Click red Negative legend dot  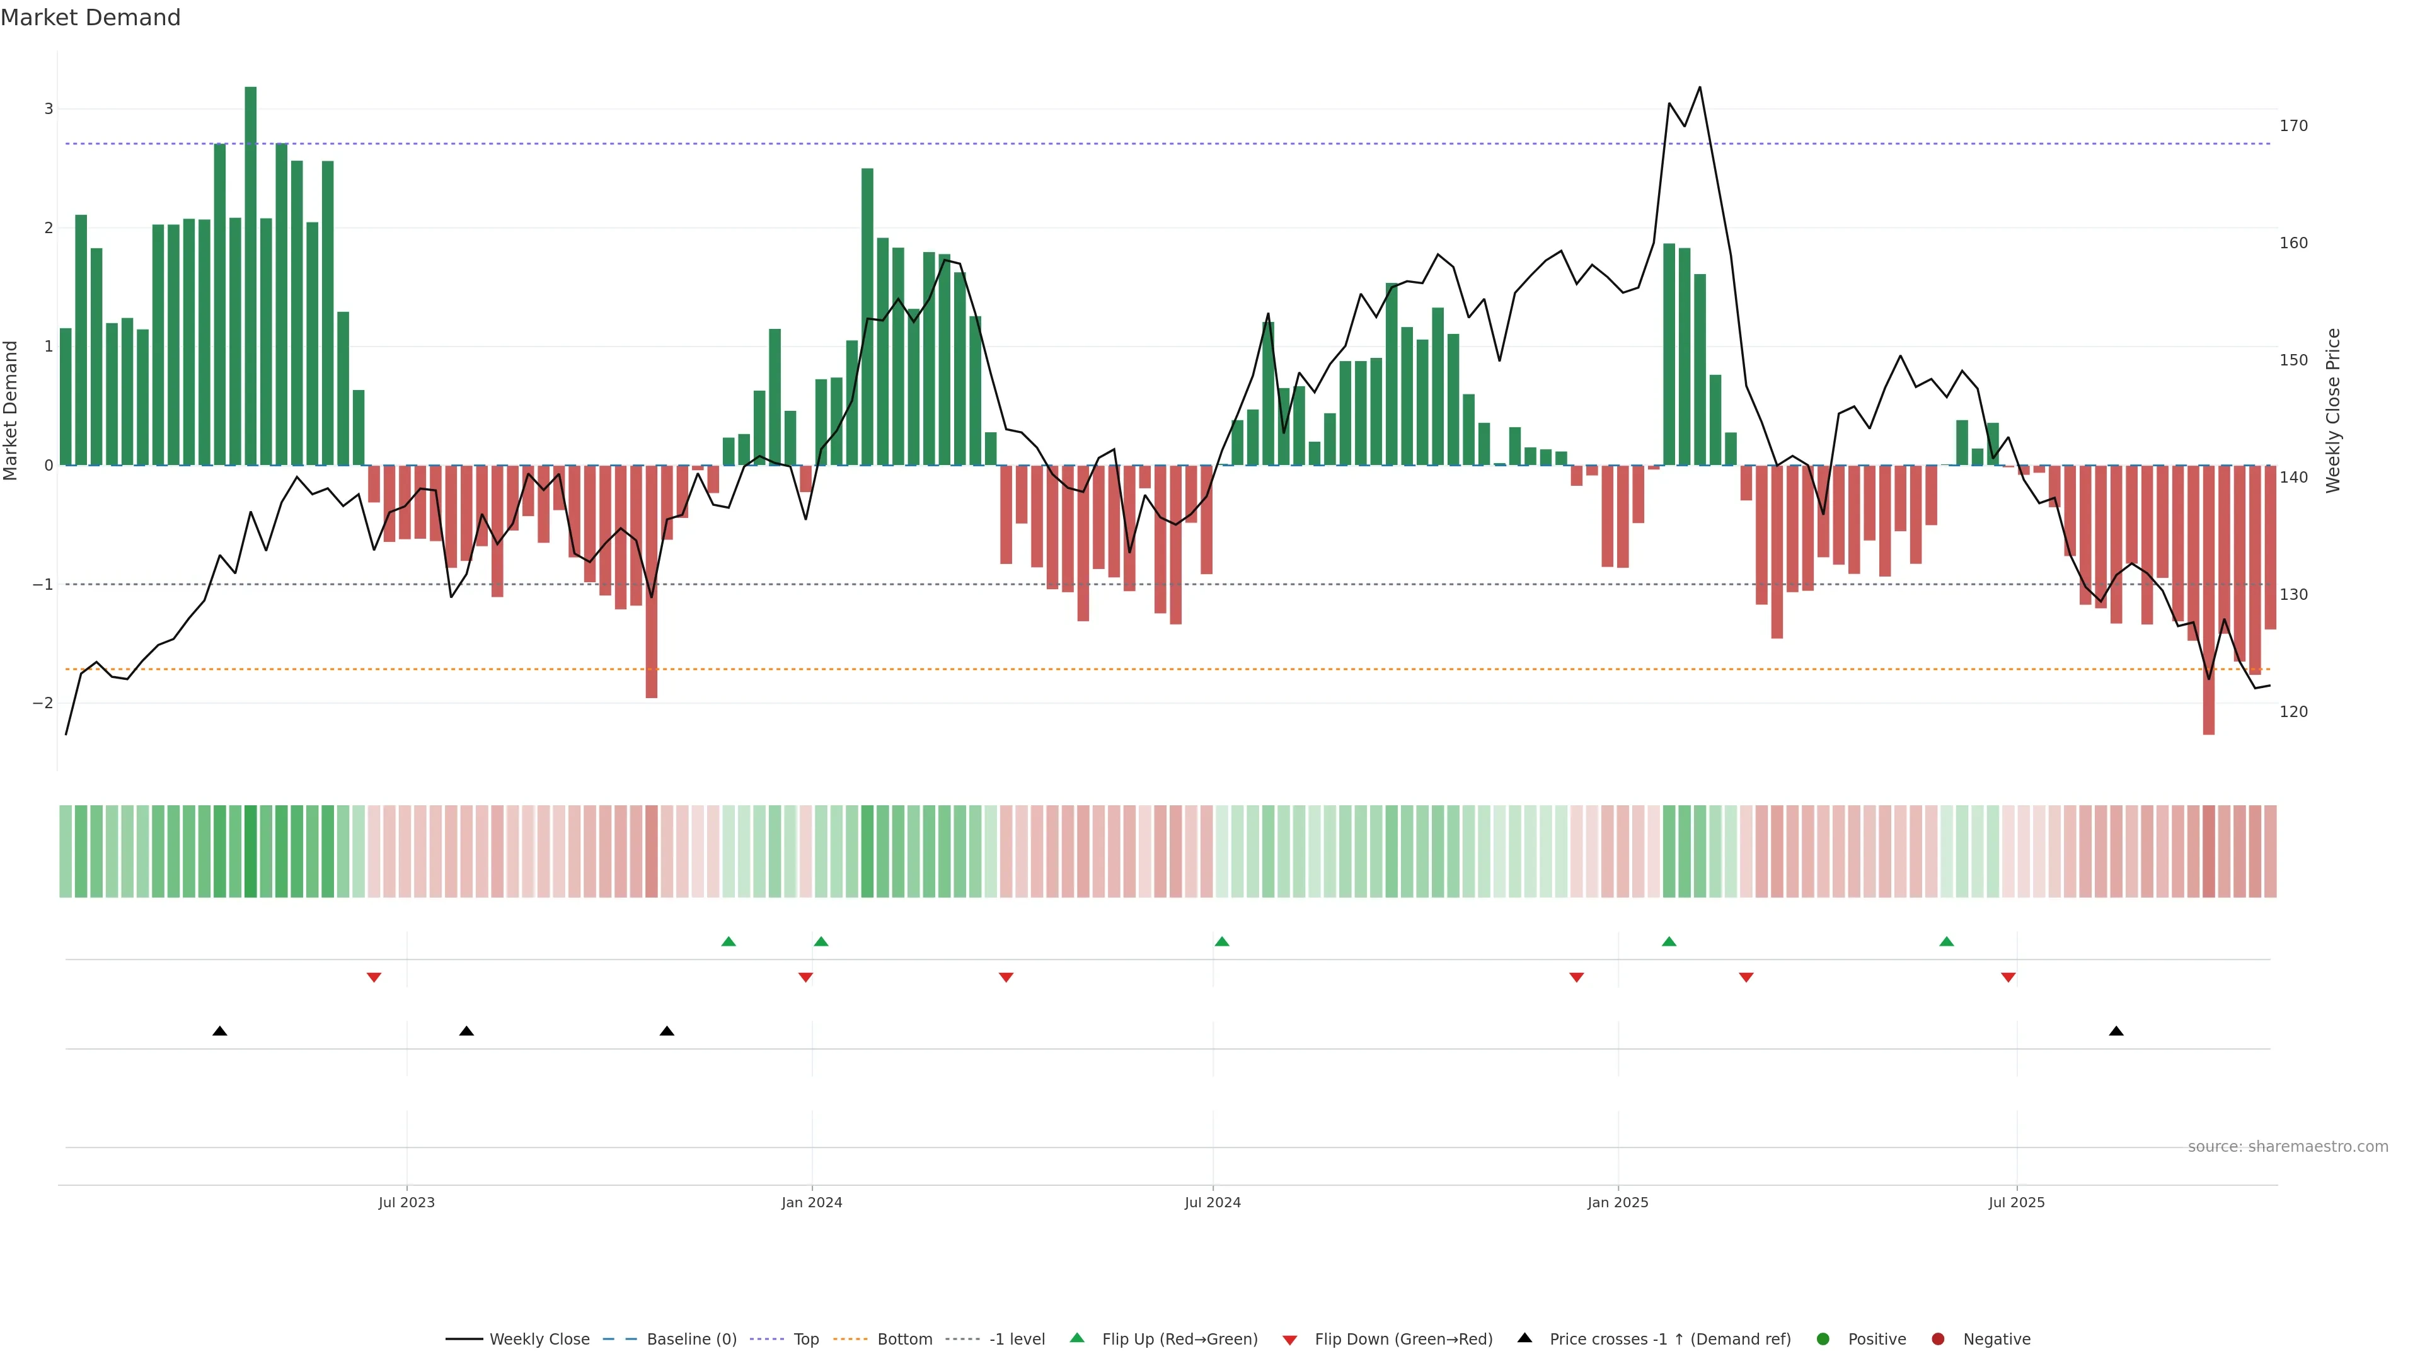pyautogui.click(x=1938, y=1340)
